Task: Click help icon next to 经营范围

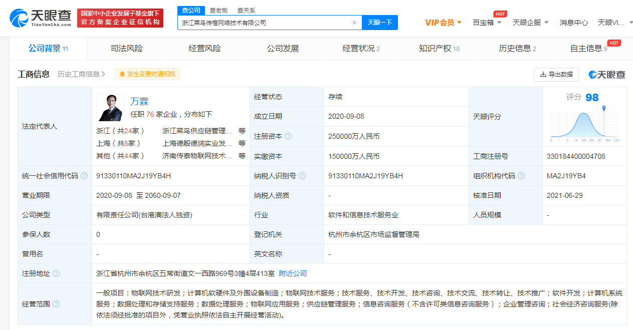Action: click(56, 304)
